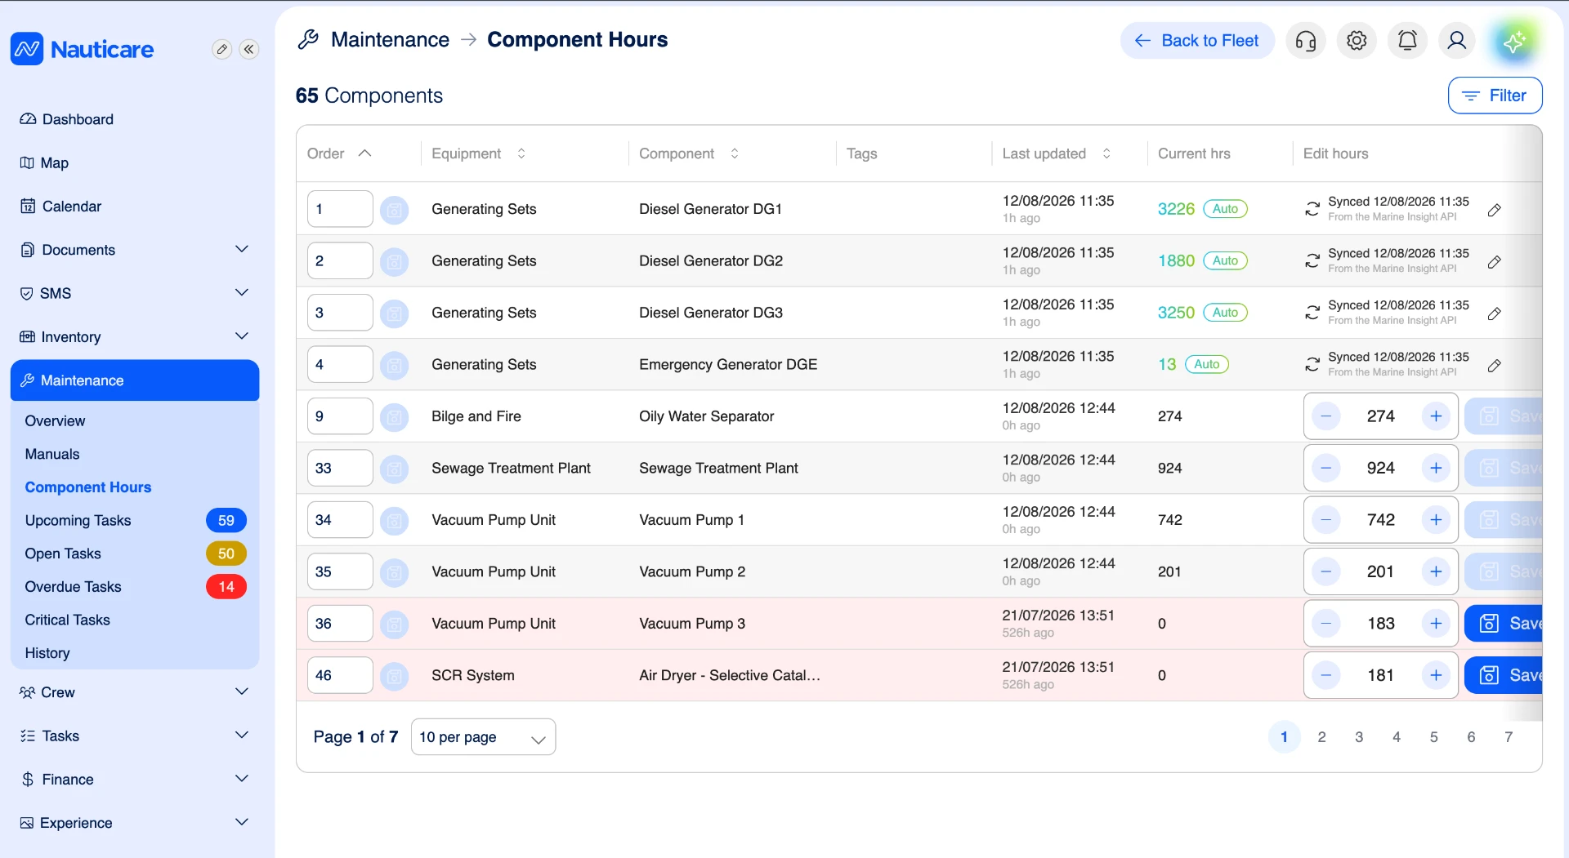Open notifications bell icon
Viewport: 1569px width, 858px height.
[1407, 40]
